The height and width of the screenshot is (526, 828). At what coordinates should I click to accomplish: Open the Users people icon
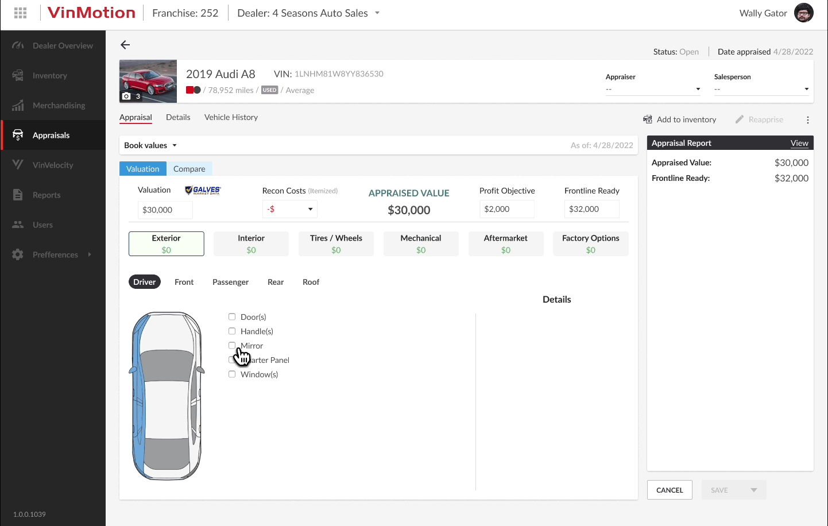point(18,225)
